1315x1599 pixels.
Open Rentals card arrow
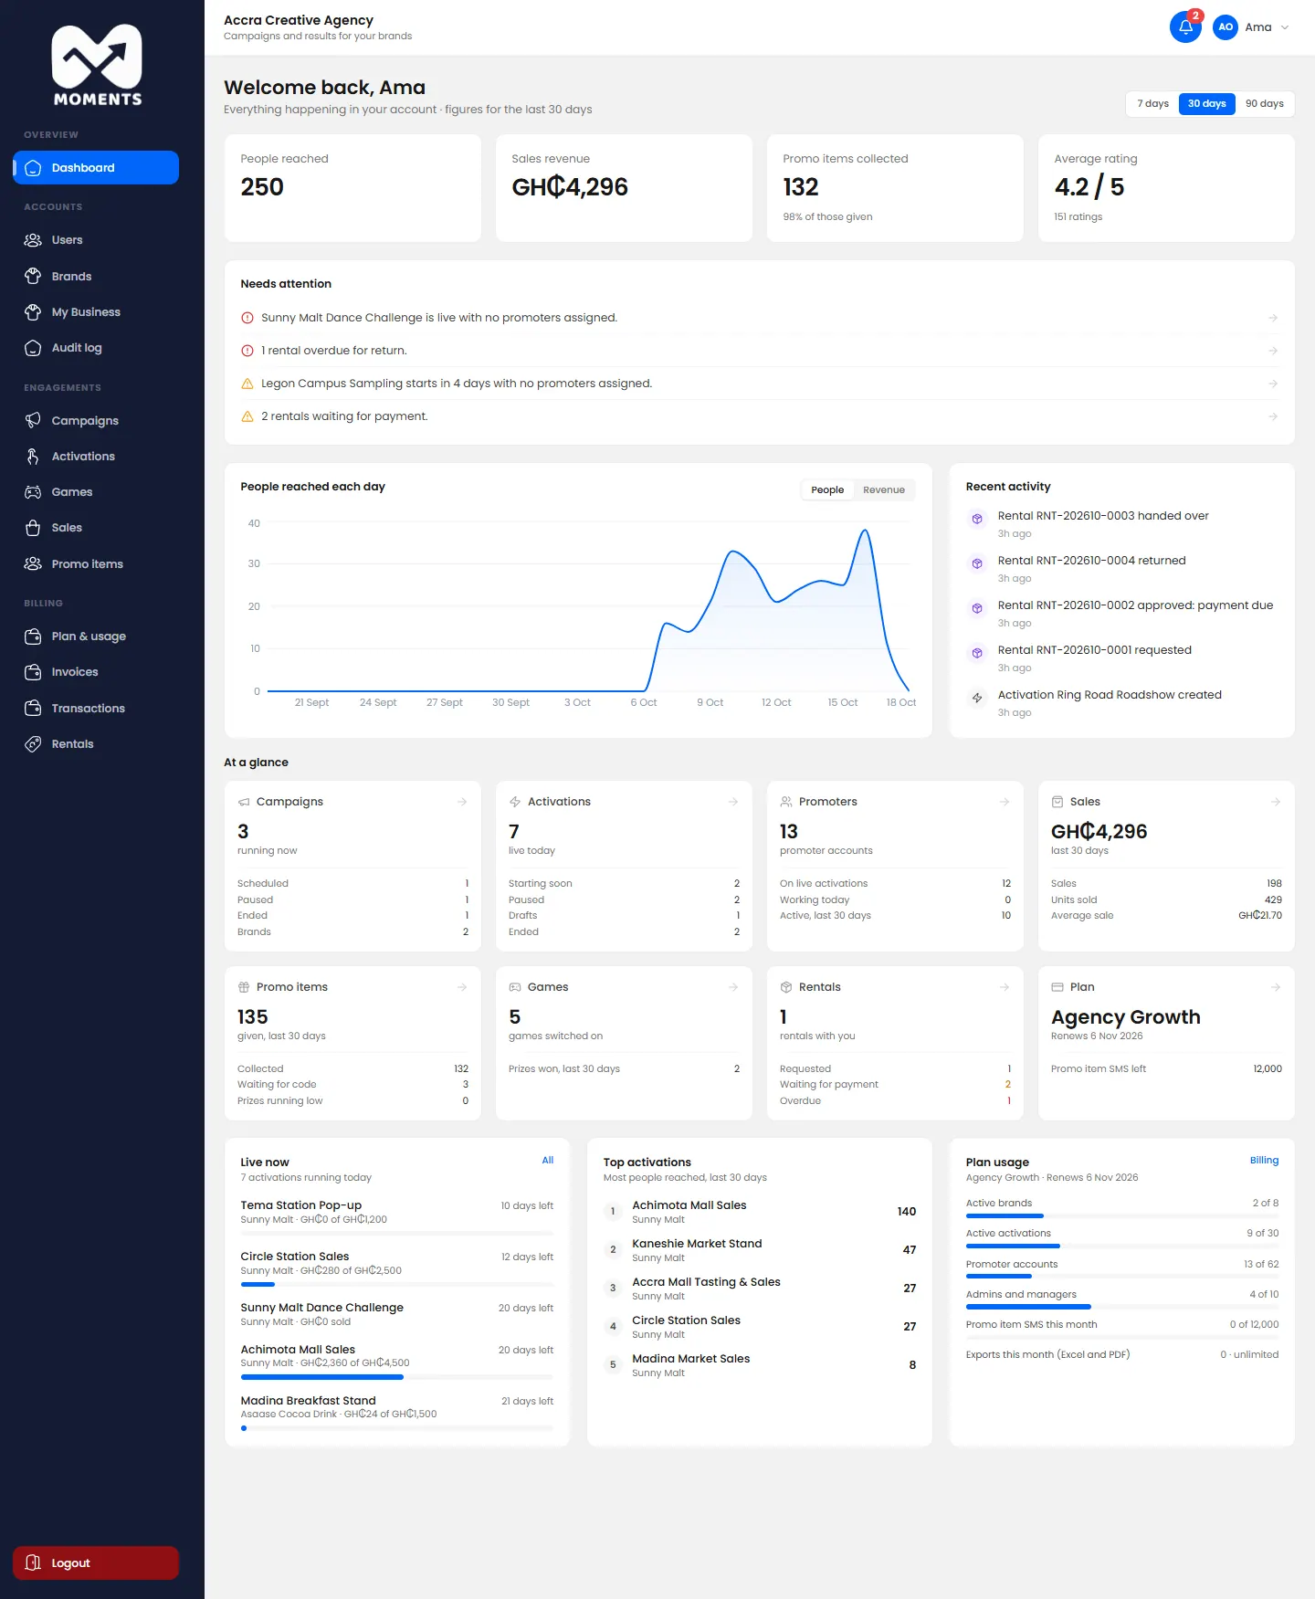pos(1005,987)
